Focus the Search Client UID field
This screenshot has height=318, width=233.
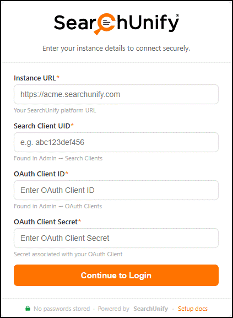(x=116, y=142)
